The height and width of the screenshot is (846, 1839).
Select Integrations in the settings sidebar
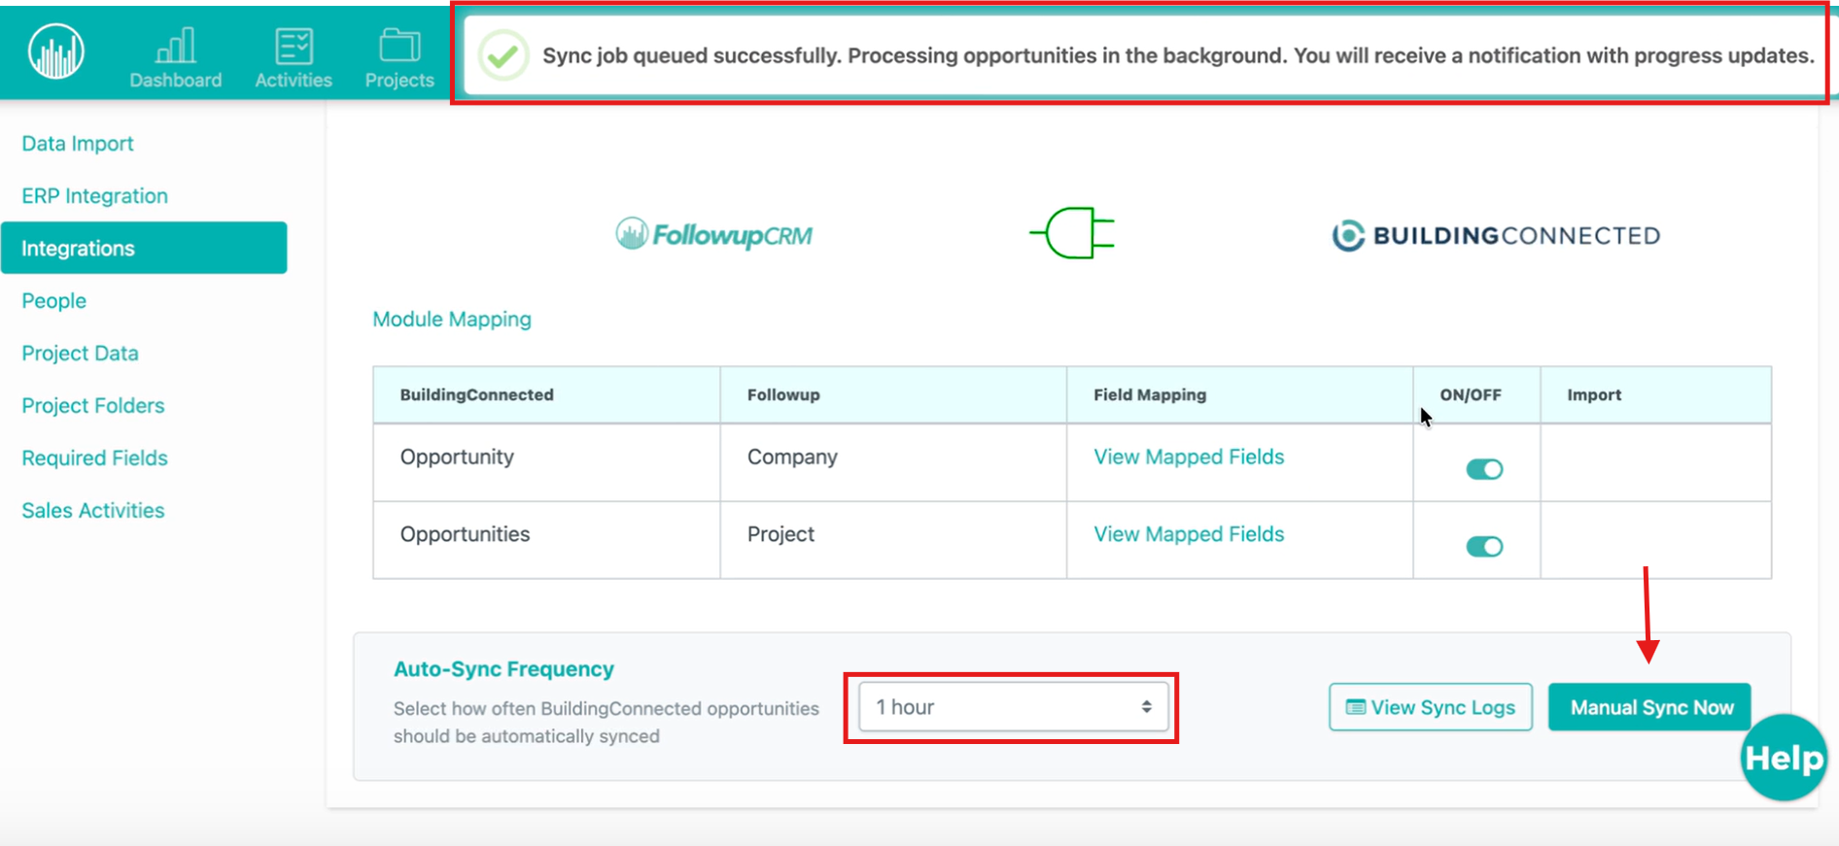click(x=144, y=249)
